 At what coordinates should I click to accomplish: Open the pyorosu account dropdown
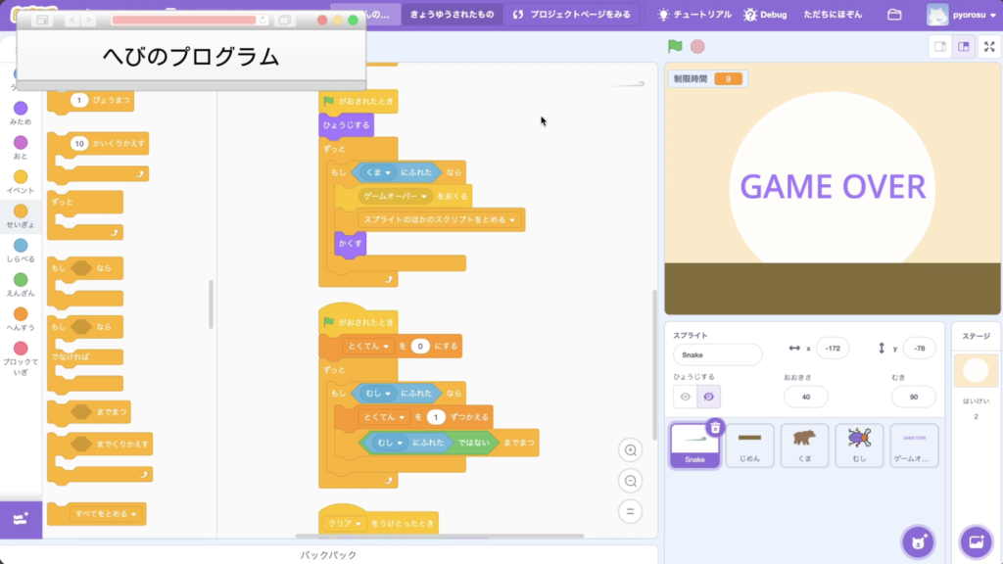pos(961,15)
